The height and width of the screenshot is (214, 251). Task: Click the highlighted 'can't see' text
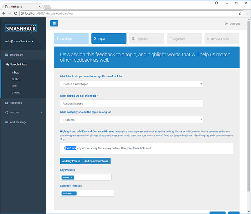(71, 148)
